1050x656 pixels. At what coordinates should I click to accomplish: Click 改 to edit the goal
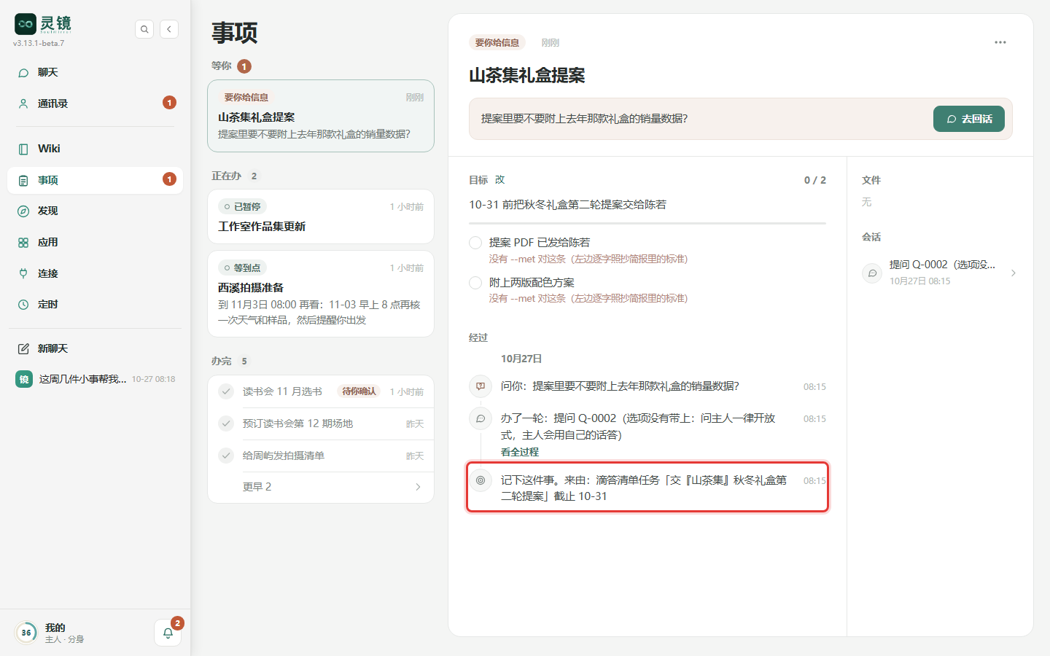click(499, 180)
